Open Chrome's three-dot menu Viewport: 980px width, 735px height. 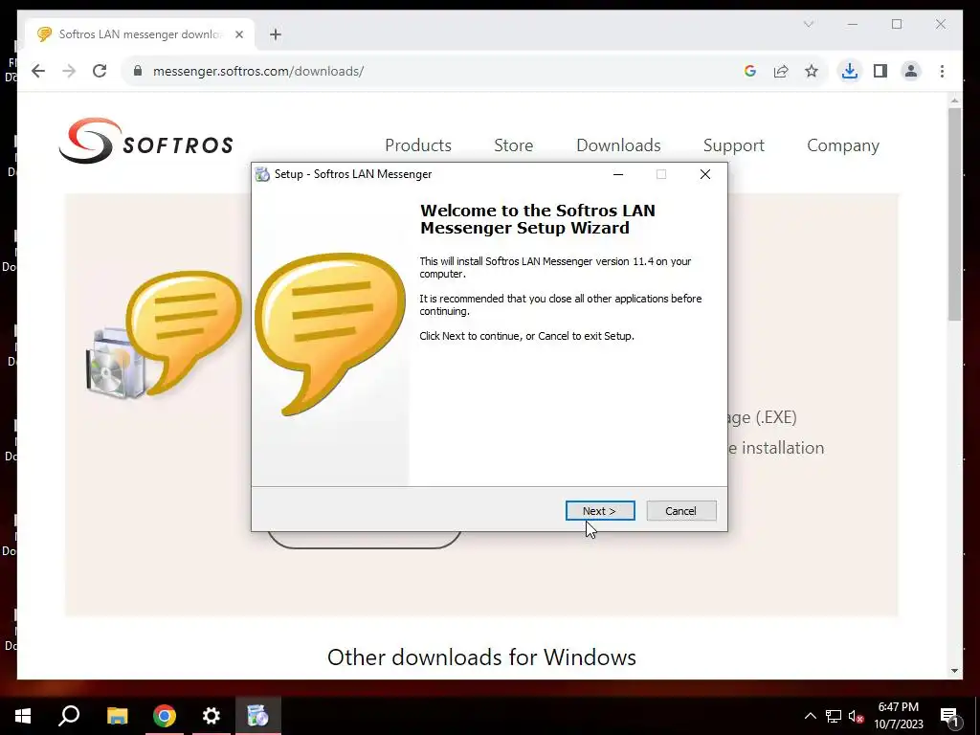(x=942, y=71)
